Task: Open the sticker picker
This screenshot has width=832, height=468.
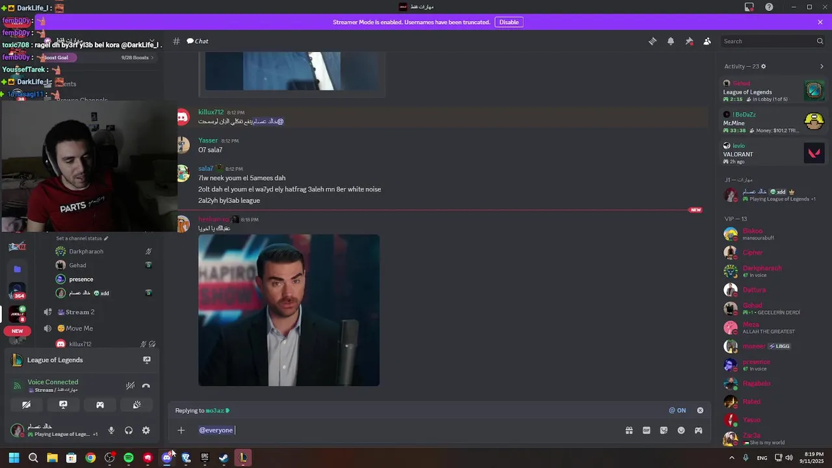Action: (664, 430)
